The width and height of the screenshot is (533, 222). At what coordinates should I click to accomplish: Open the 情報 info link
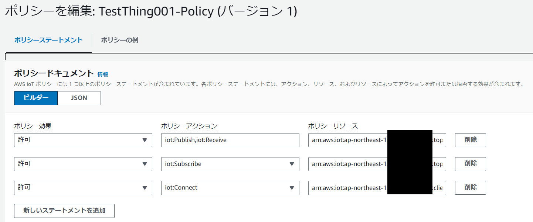(x=104, y=74)
